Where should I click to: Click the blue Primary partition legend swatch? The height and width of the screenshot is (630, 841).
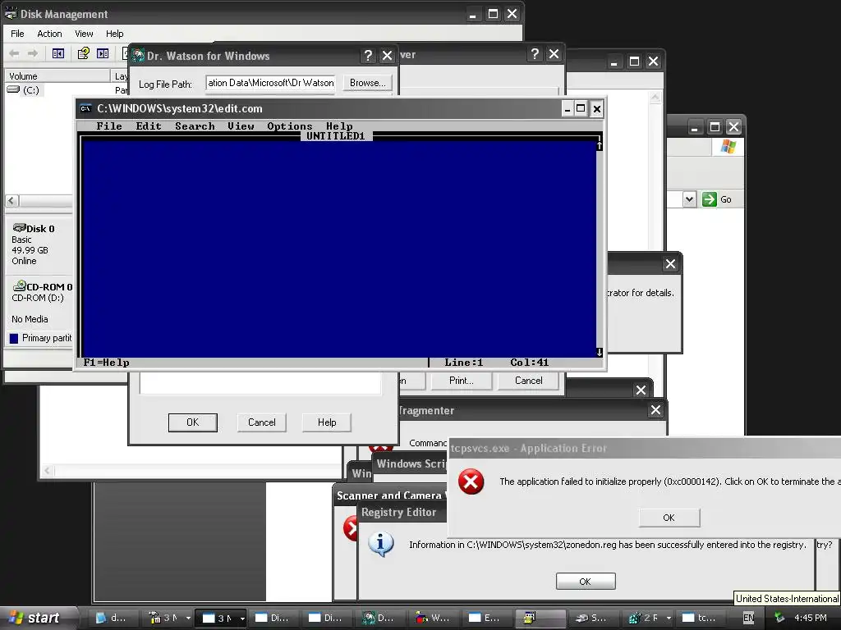14,338
